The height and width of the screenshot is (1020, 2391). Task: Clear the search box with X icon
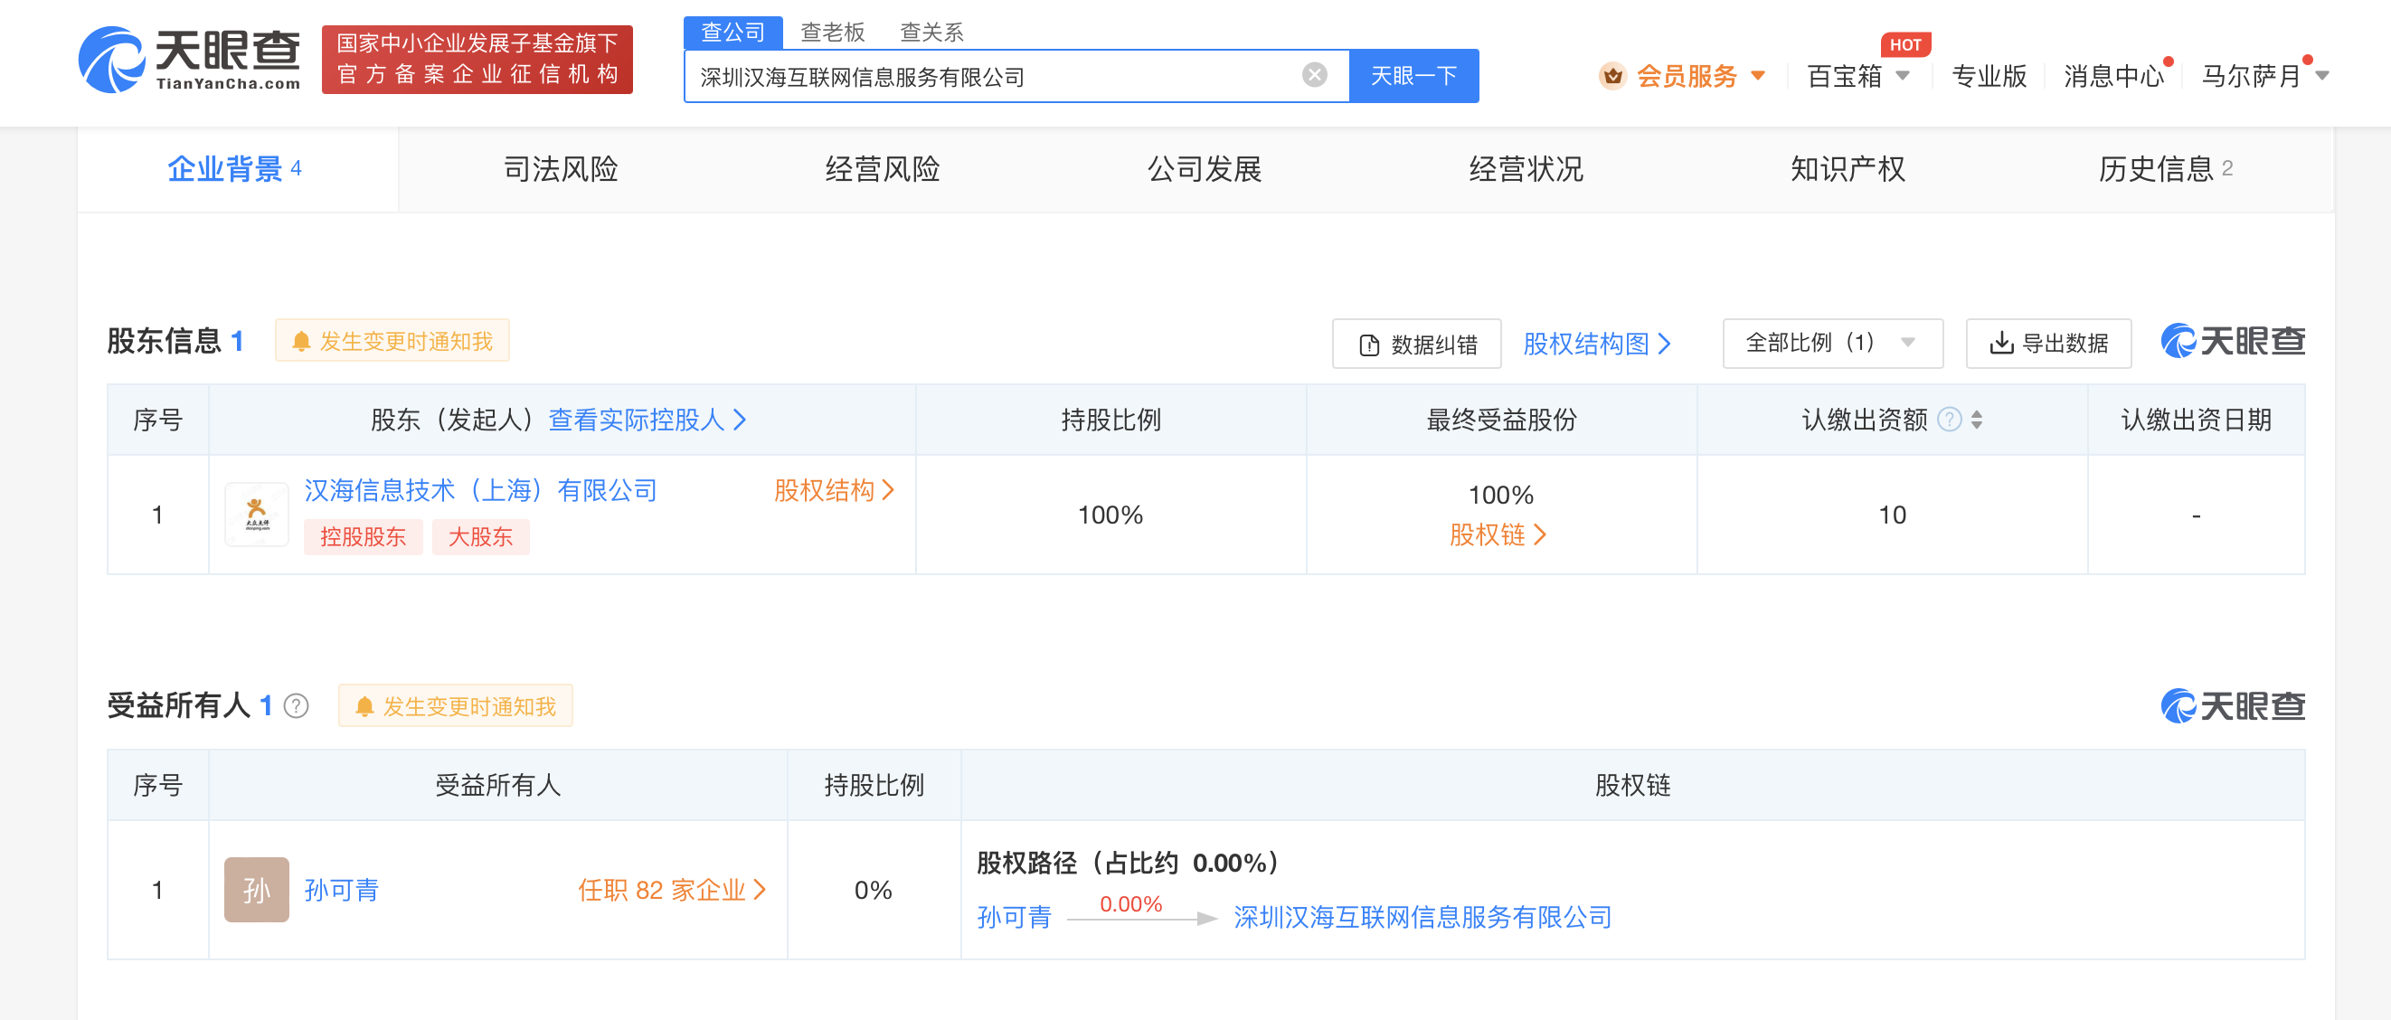pos(1314,75)
